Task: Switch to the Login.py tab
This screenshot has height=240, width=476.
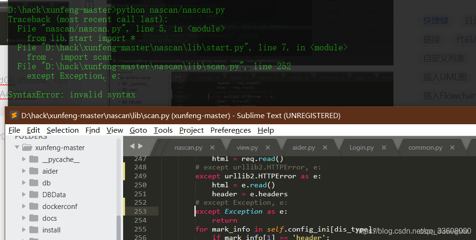Action: point(361,148)
